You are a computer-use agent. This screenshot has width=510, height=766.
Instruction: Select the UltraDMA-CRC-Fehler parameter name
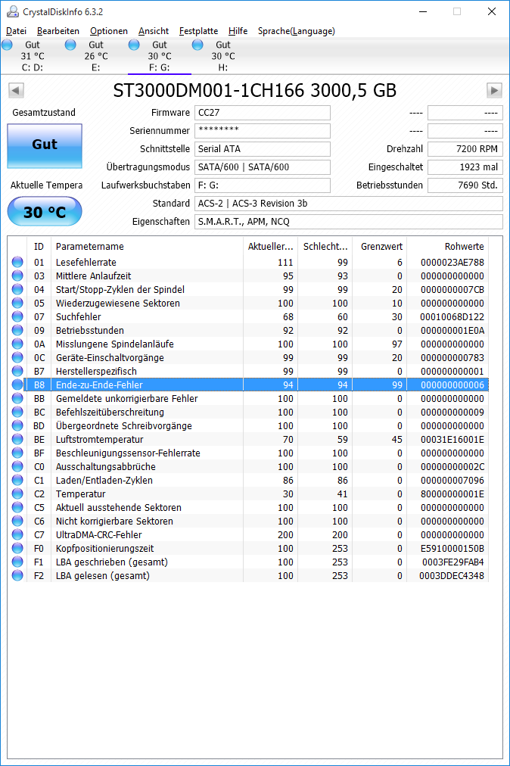click(98, 535)
